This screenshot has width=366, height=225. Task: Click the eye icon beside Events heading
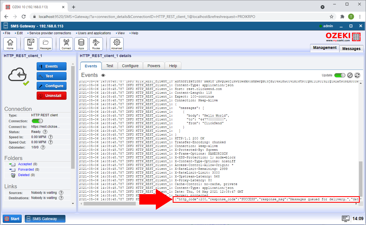click(103, 75)
